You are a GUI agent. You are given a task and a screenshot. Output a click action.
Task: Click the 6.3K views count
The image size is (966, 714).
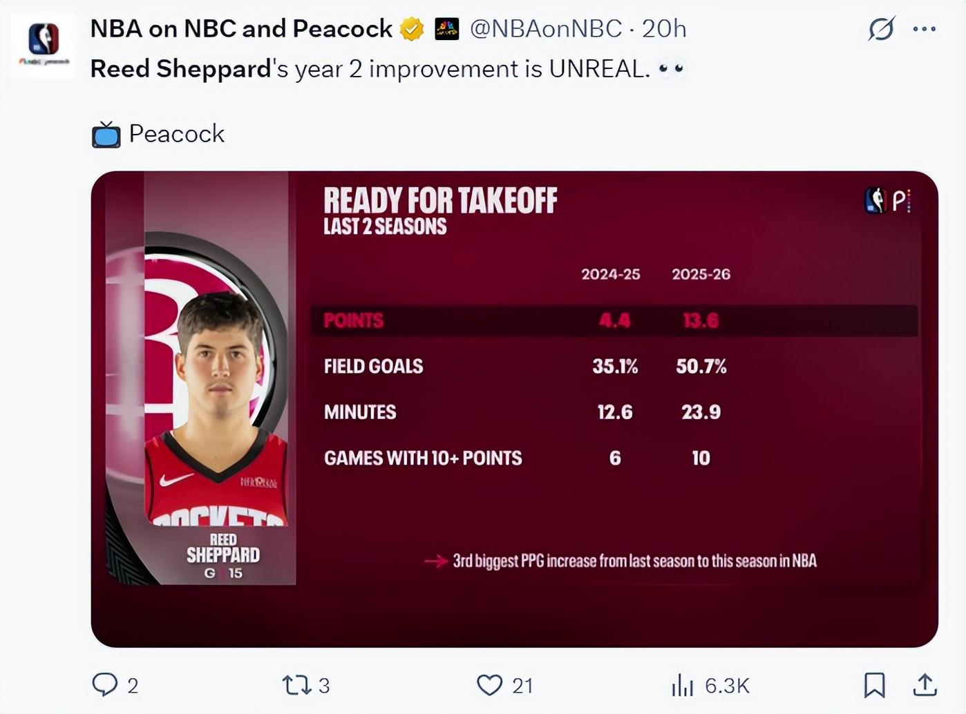(x=727, y=686)
